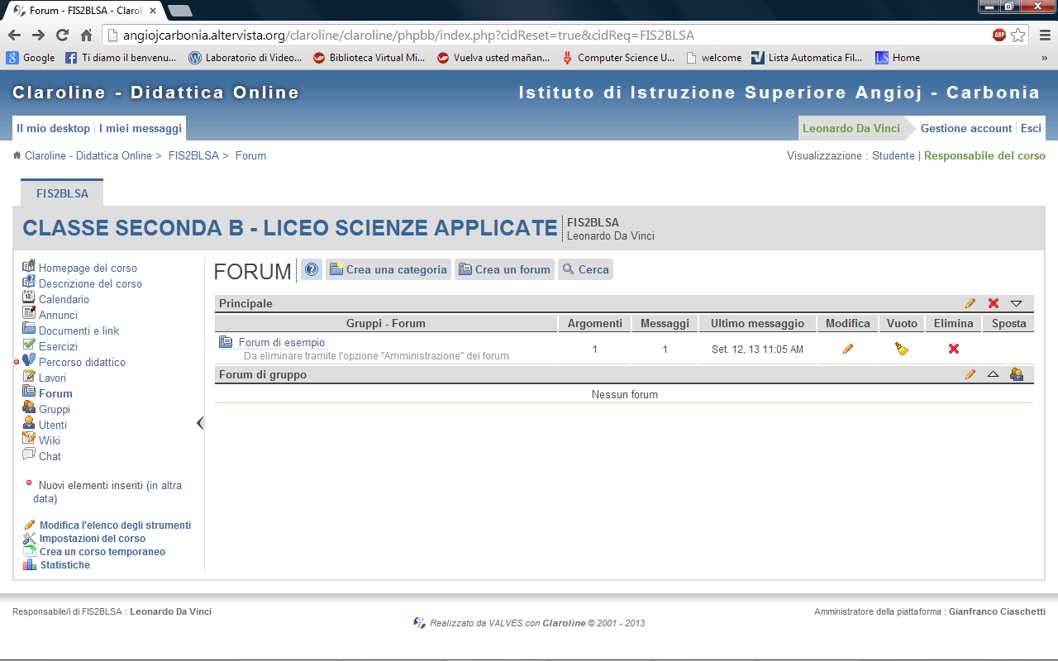Delete Forum di esempio with the red X
1058x661 pixels.
[953, 349]
